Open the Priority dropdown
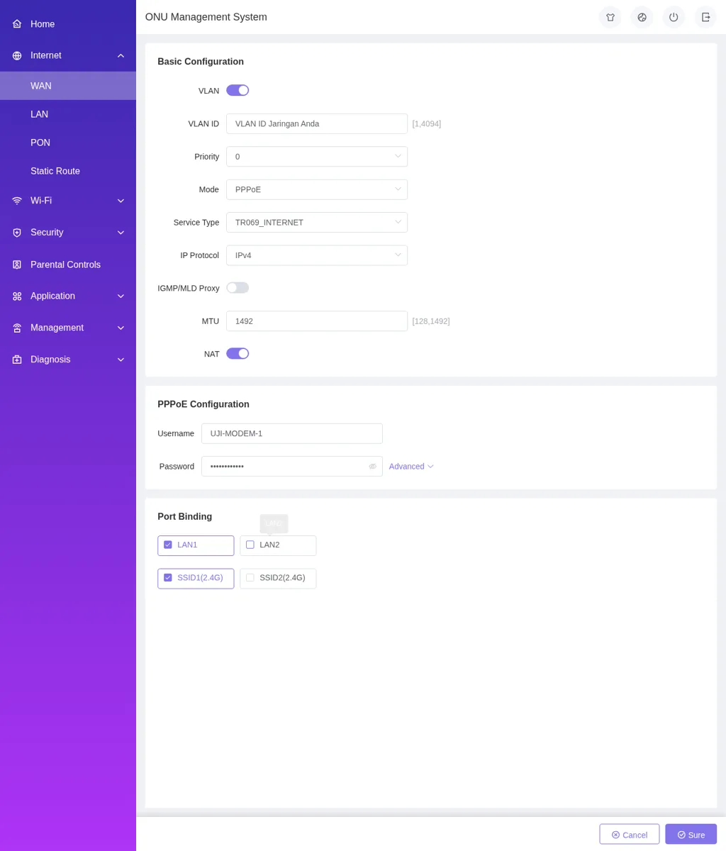Viewport: 726px width, 851px height. click(317, 157)
